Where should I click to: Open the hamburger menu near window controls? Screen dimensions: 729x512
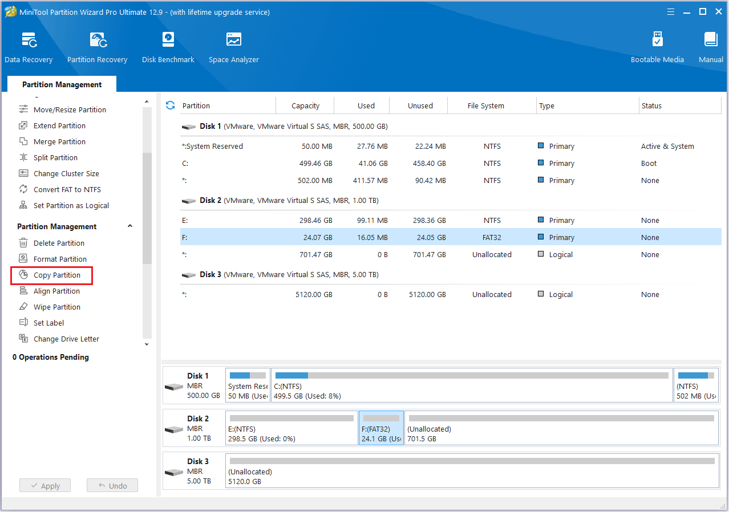point(670,11)
